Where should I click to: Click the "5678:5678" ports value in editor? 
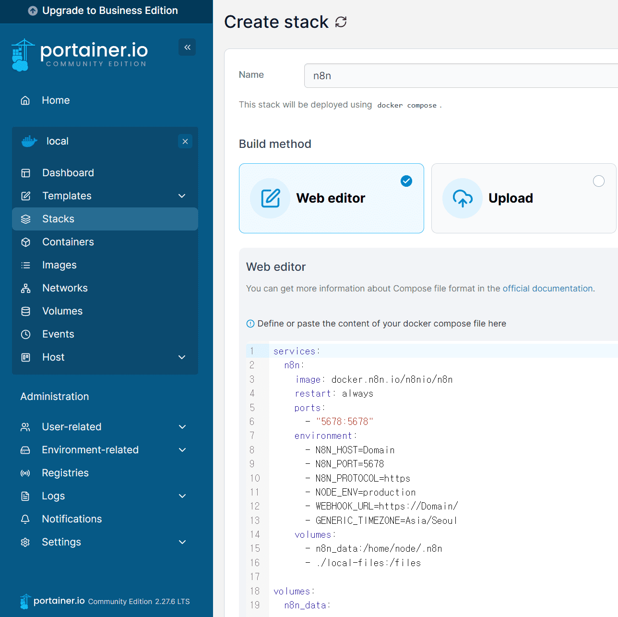(345, 422)
